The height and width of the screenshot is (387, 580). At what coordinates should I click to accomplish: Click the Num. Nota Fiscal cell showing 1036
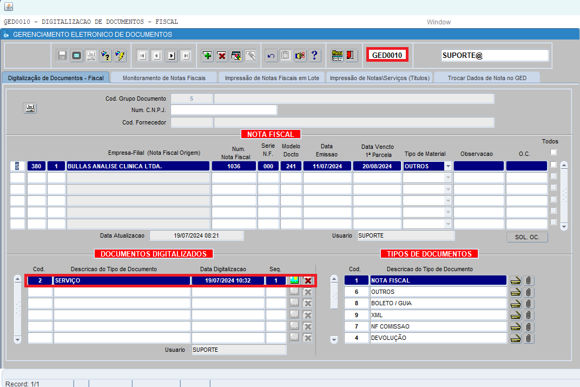[x=234, y=166]
